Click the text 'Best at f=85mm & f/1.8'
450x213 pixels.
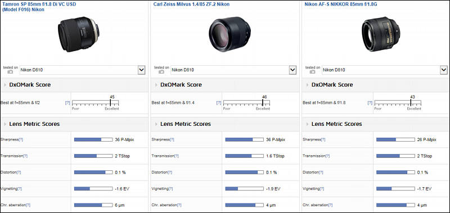[325, 103]
